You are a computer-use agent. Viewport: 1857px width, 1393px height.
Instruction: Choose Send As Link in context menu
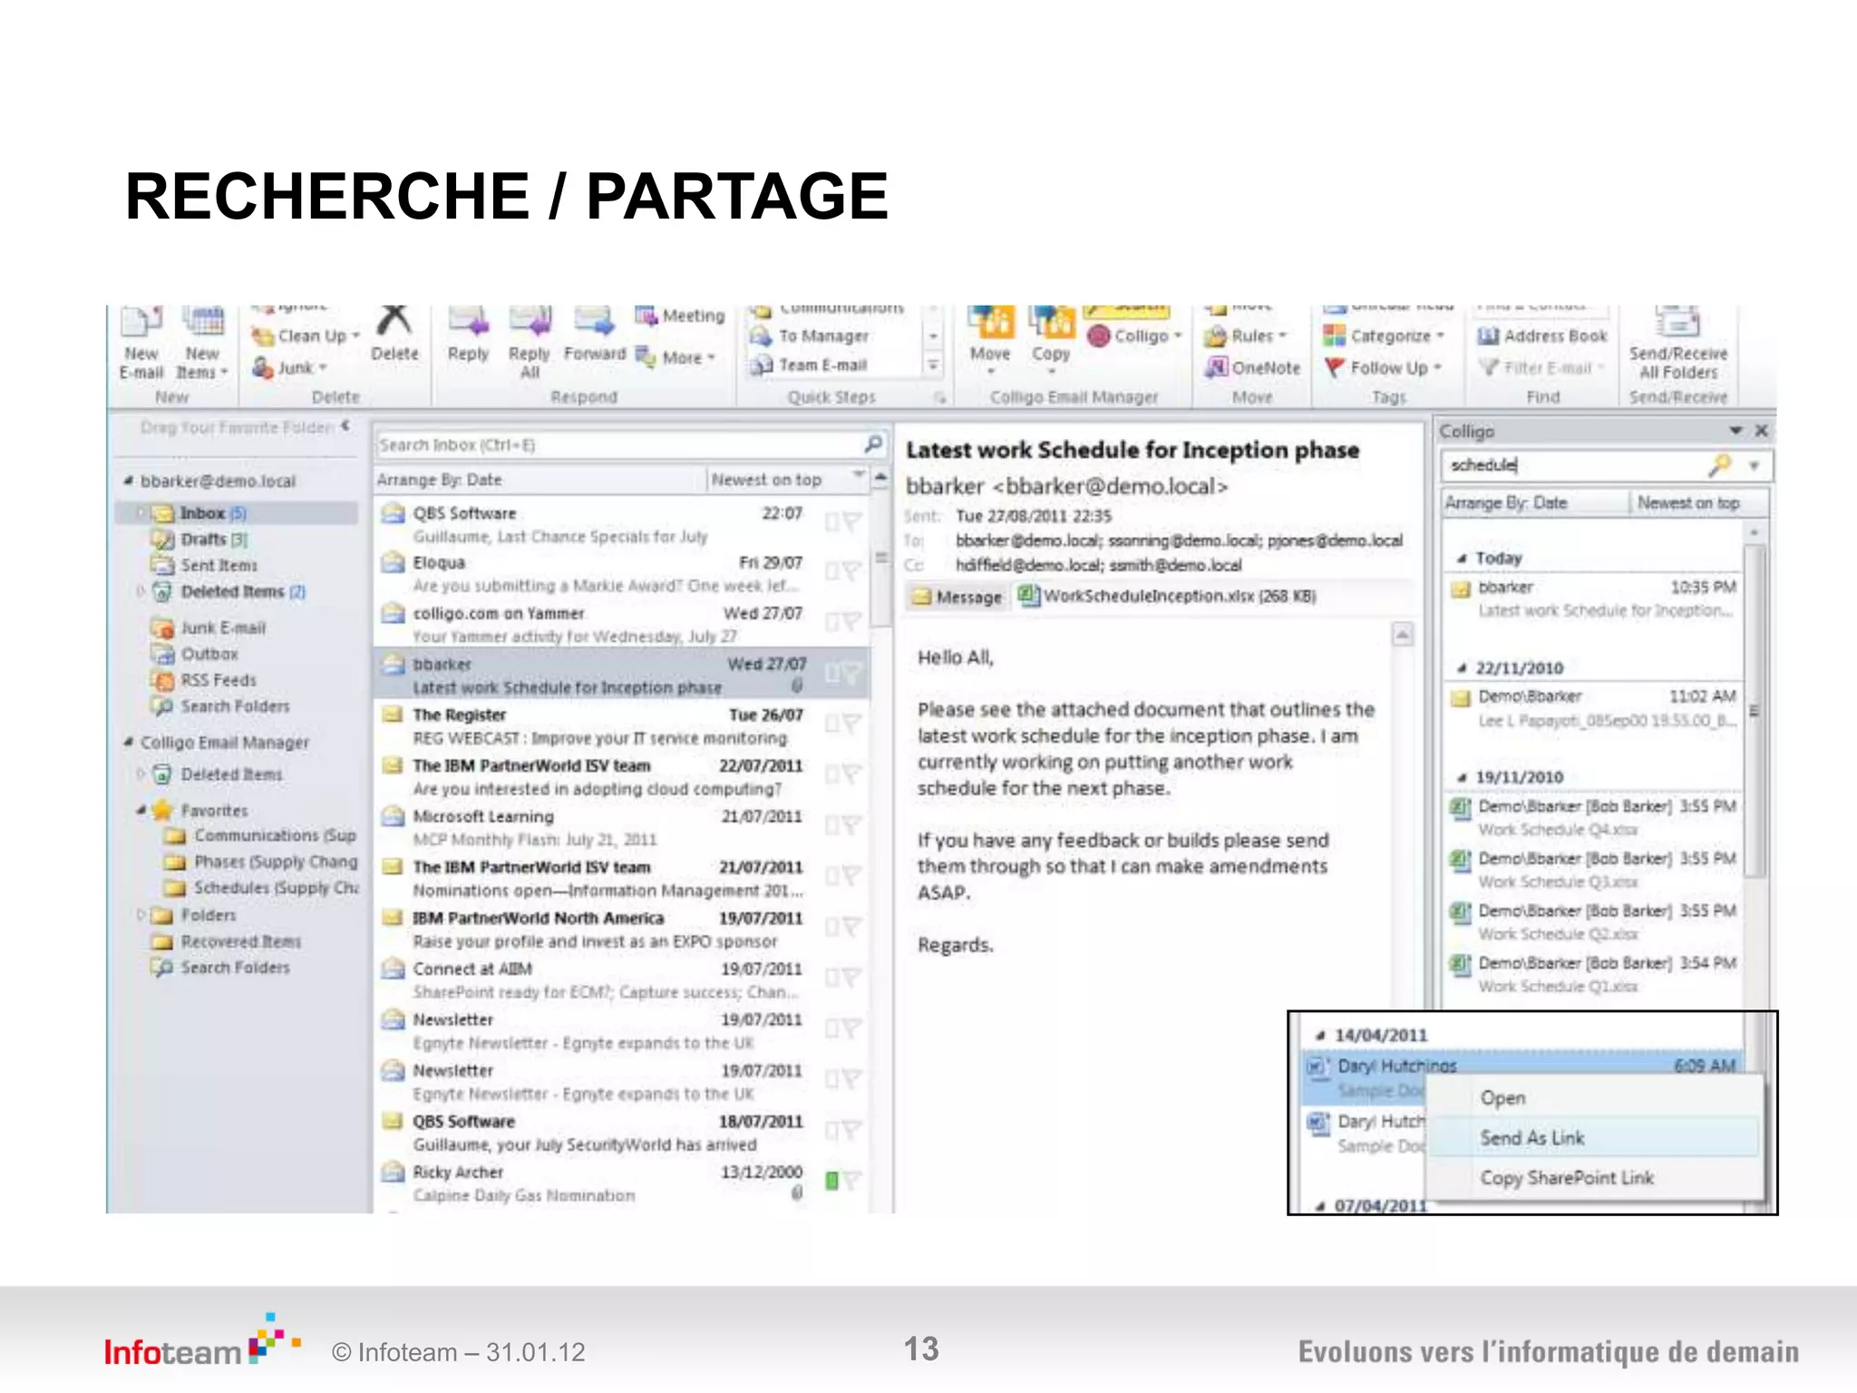pos(1594,1137)
